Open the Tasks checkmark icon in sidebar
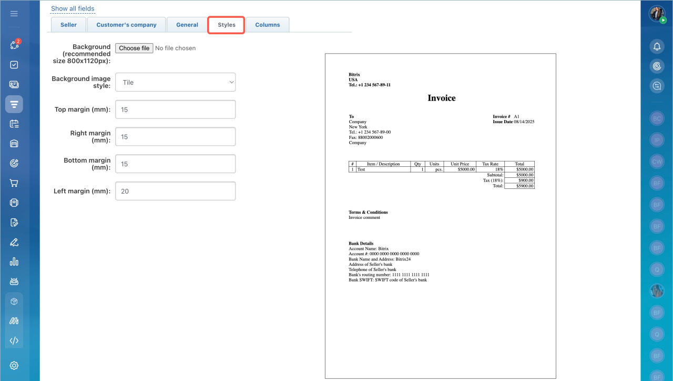 coord(14,65)
